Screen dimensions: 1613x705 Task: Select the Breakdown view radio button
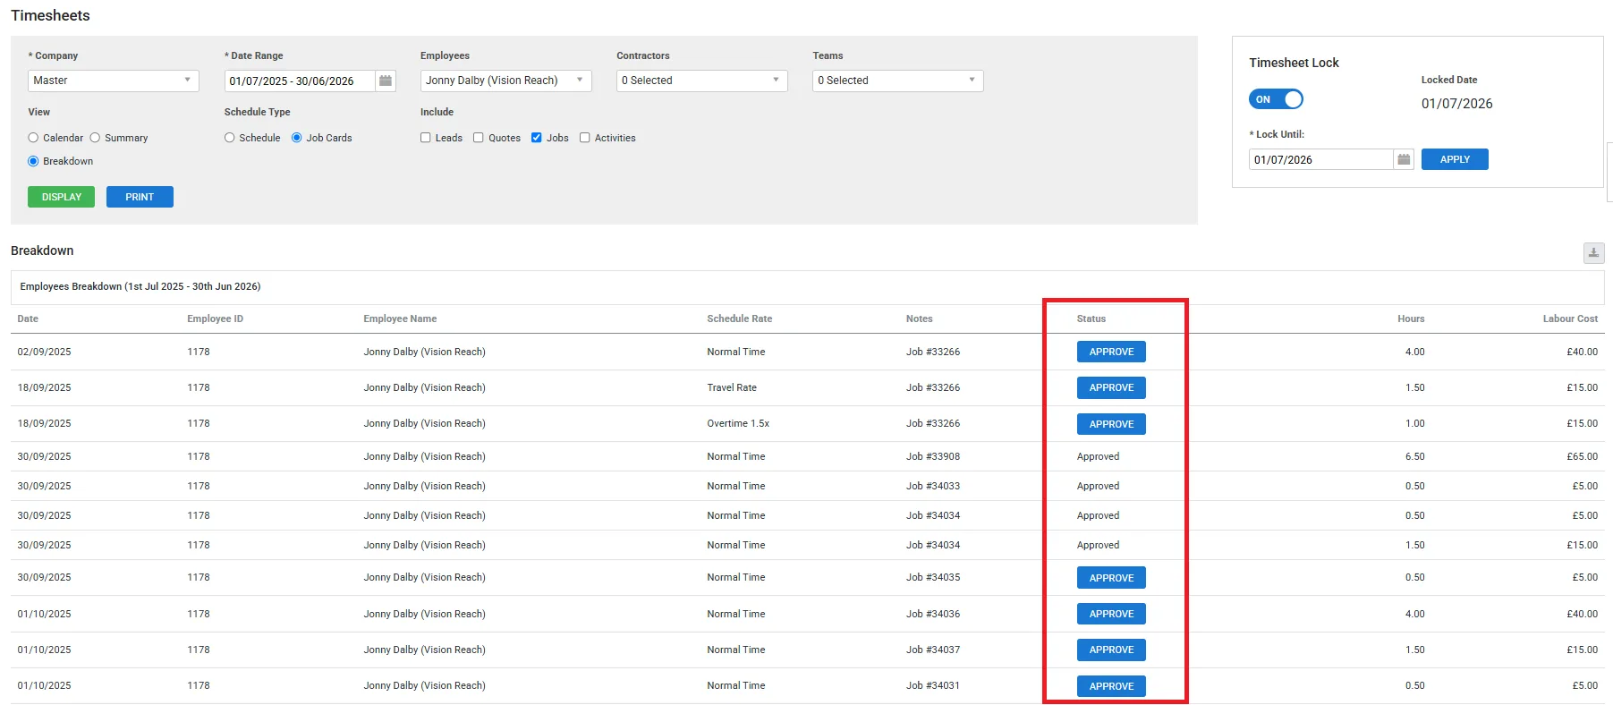[x=33, y=161]
